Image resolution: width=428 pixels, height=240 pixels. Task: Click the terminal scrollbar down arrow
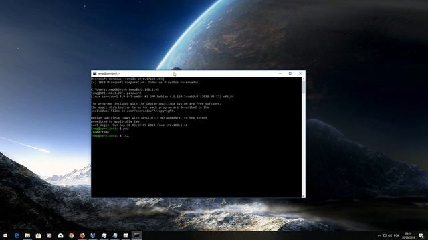click(303, 195)
